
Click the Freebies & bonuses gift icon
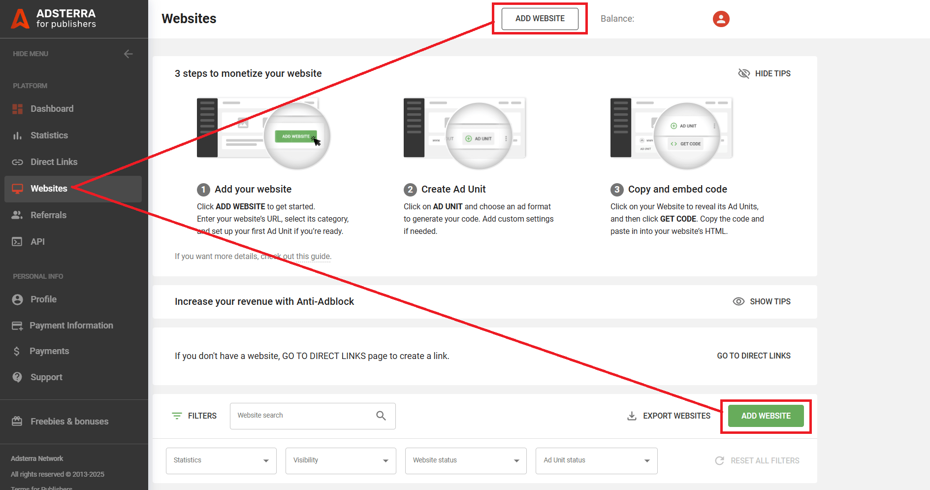17,422
